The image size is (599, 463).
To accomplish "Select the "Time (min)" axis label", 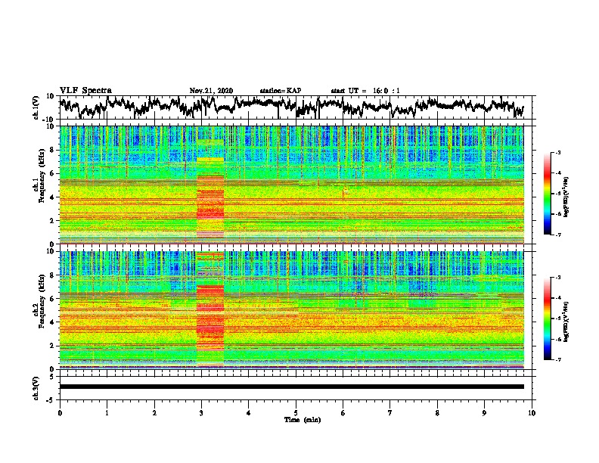I will click(x=303, y=420).
